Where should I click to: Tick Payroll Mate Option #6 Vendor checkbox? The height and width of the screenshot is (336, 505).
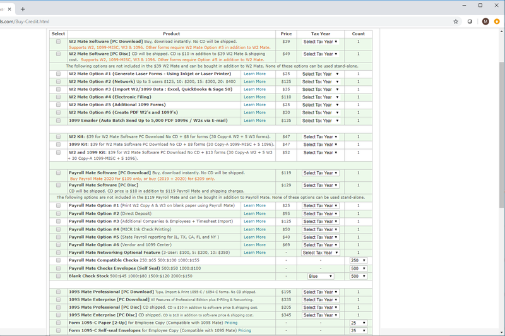58,245
